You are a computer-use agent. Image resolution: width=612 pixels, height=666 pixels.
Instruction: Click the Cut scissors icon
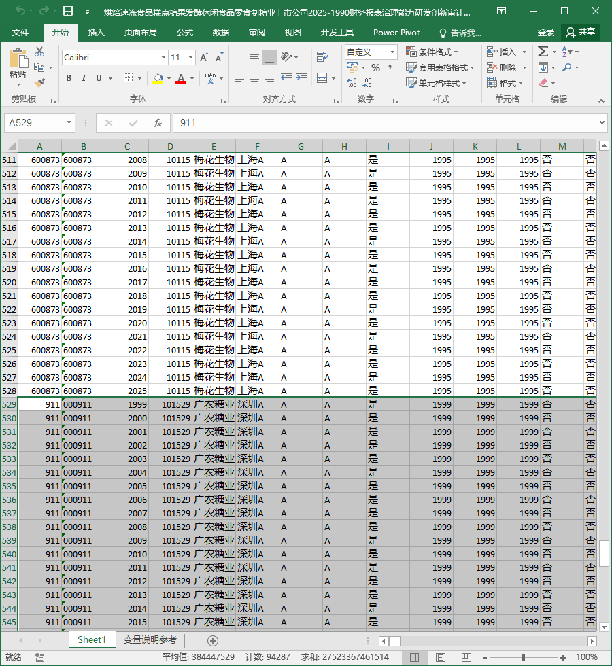39,52
